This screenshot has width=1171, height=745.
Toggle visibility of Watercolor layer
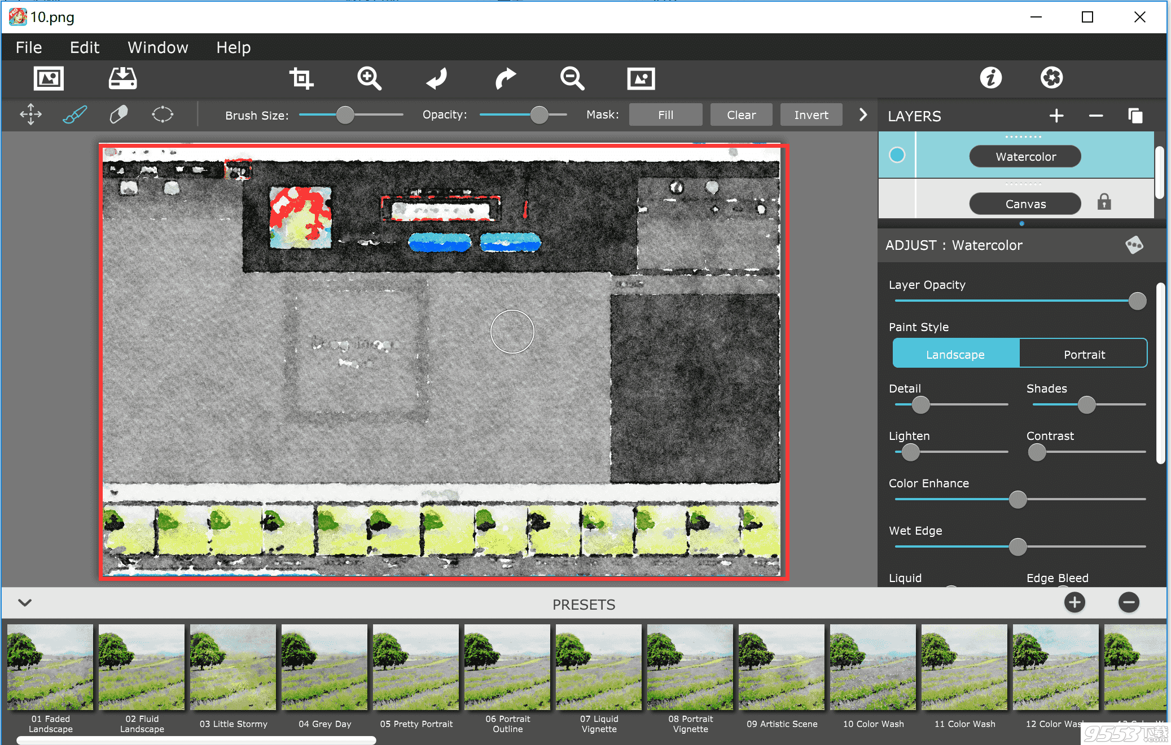897,156
